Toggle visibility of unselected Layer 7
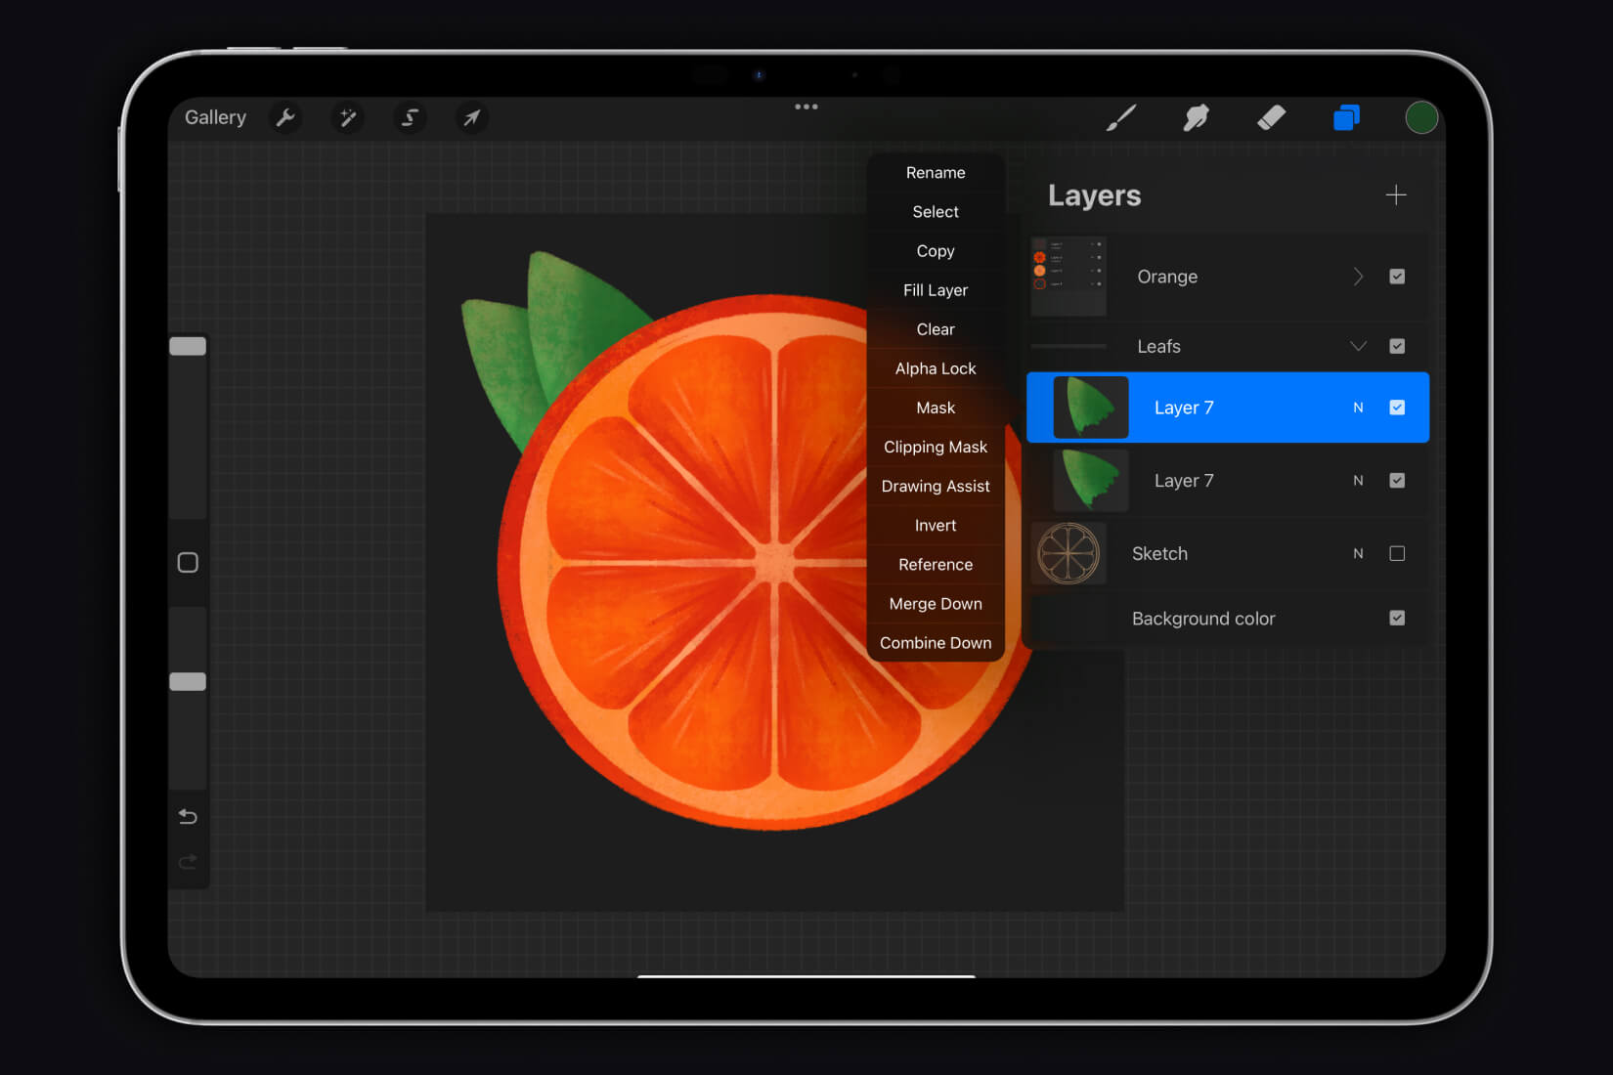 click(1397, 480)
